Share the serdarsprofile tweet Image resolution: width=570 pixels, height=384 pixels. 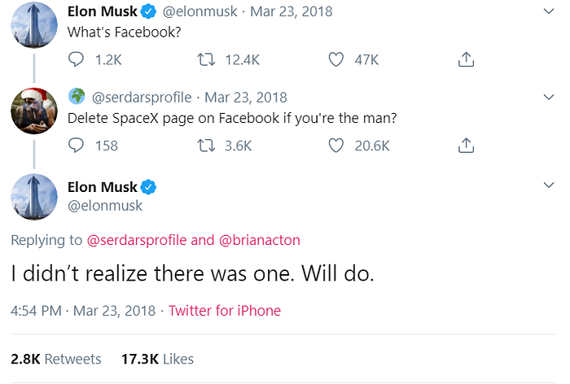pos(466,146)
